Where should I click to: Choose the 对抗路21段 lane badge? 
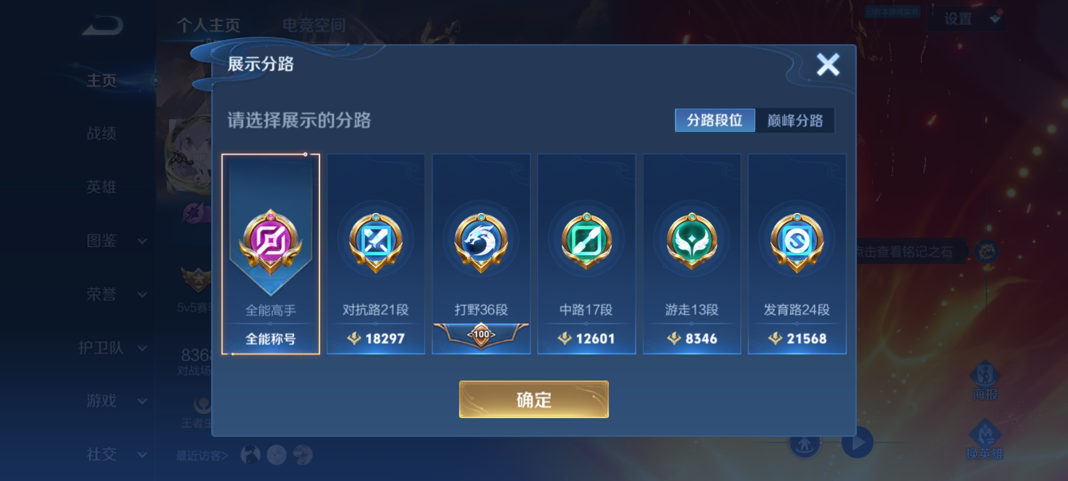376,254
